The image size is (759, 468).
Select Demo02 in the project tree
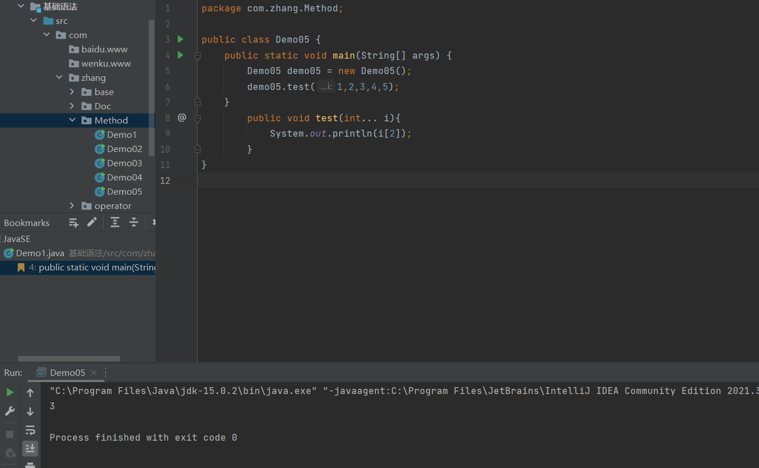click(125, 149)
